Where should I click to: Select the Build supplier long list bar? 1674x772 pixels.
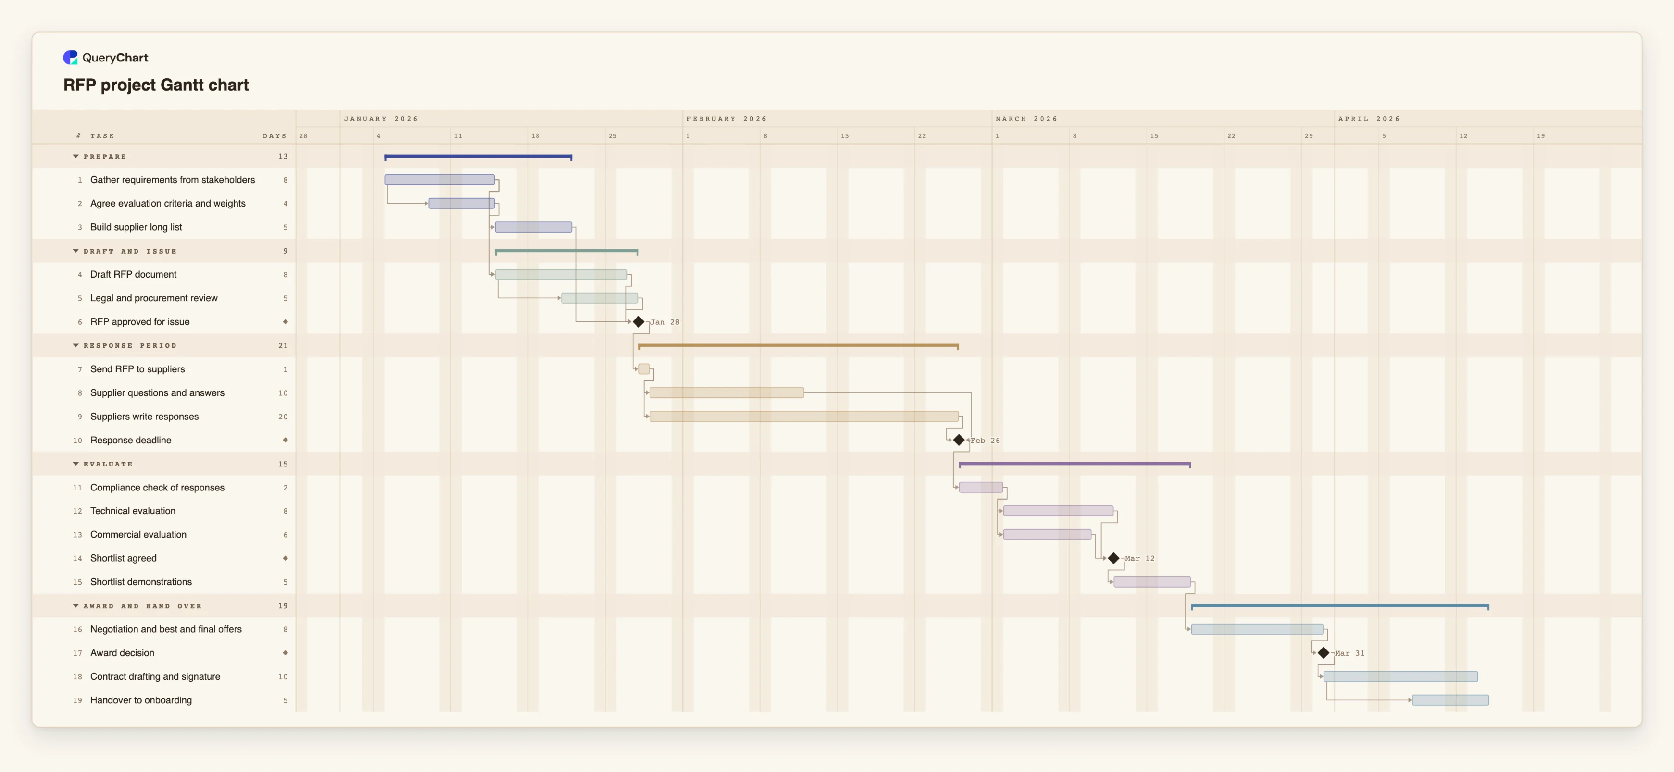pyautogui.click(x=534, y=227)
